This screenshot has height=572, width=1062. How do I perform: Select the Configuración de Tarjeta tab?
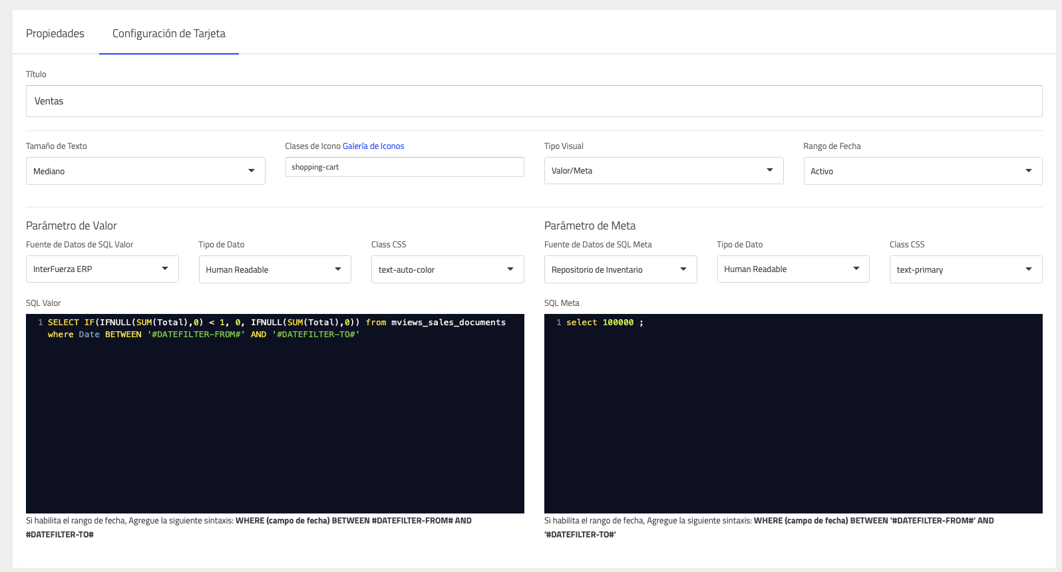click(169, 33)
